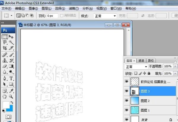Image resolution: width=178 pixels, height=122 pixels.
Task: Hide the 图层 3 layer visibility
Action: click(x=127, y=91)
